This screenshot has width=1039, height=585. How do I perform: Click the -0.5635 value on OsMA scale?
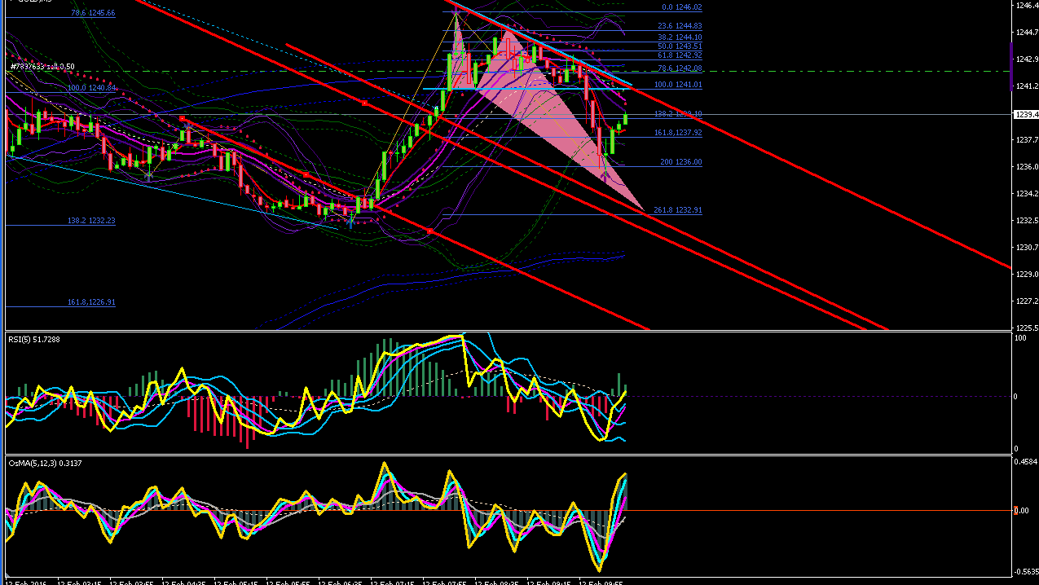pyautogui.click(x=1026, y=571)
